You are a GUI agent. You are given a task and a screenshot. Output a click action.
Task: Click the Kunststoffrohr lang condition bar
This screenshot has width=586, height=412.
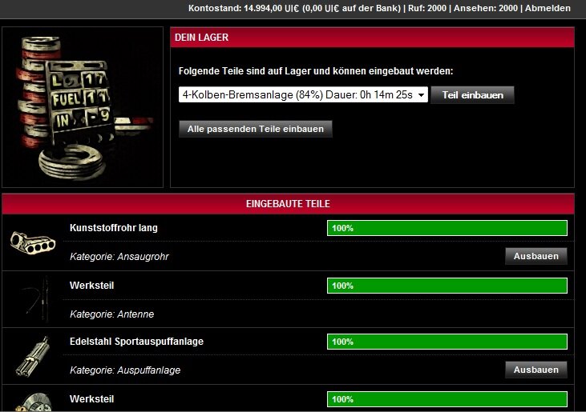pos(447,228)
